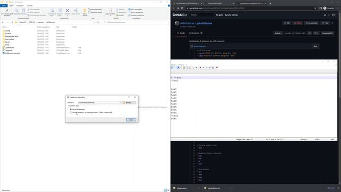Image resolution: width=341 pixels, height=192 pixels.
Task: Click the GitHub Gist logo
Action: click(180, 15)
